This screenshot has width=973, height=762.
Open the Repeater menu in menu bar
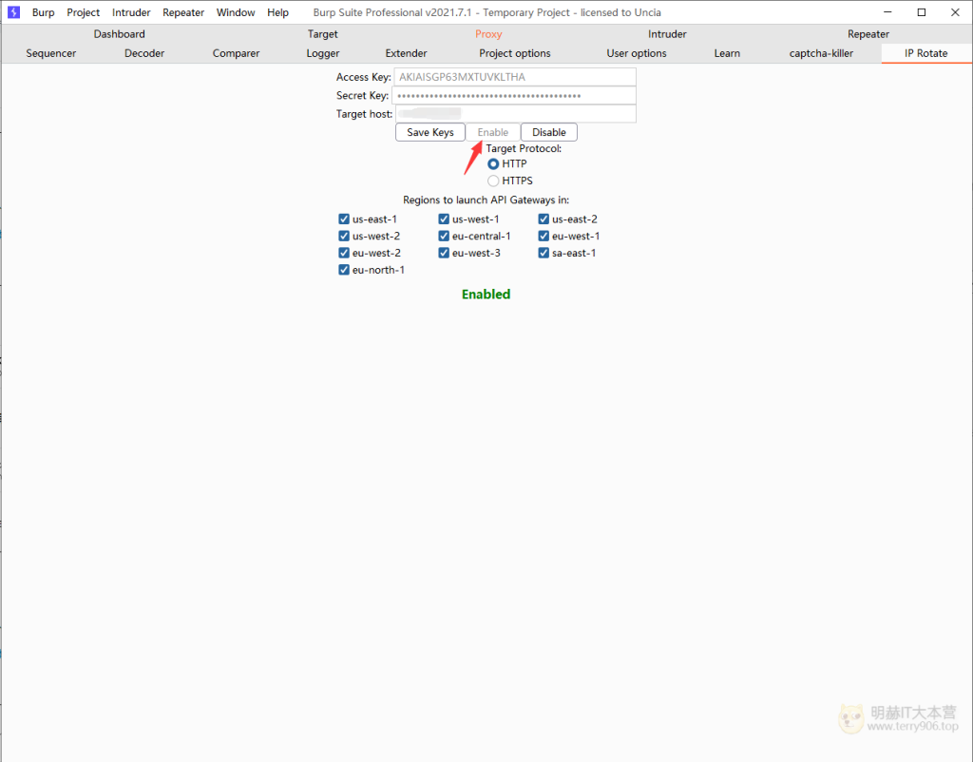(183, 12)
